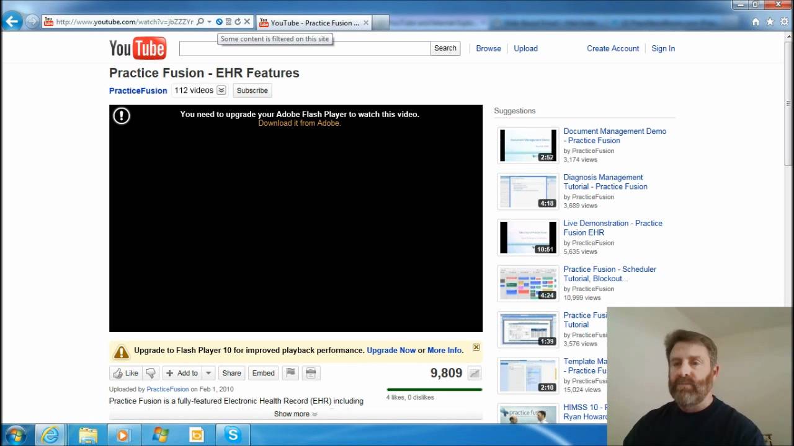
Task: Expand the 112 videos dropdown arrow
Action: pos(221,90)
